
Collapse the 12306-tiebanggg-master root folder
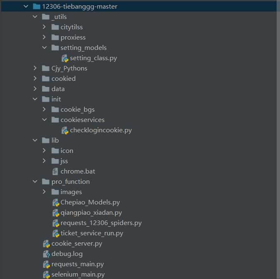tap(26, 7)
